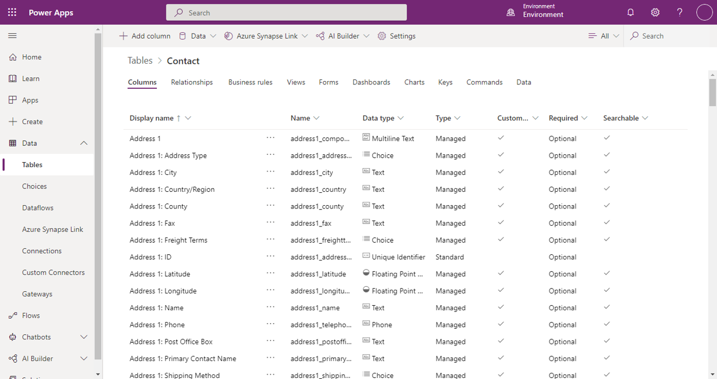Open the settings gear in header

(655, 12)
